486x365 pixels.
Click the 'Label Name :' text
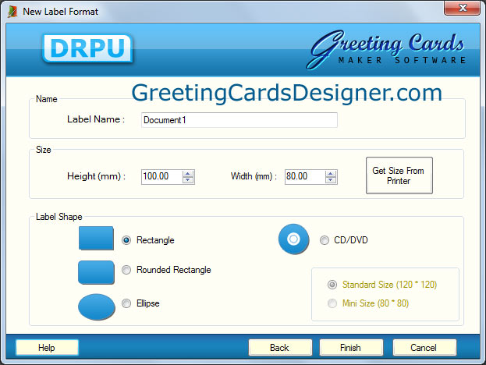point(96,119)
